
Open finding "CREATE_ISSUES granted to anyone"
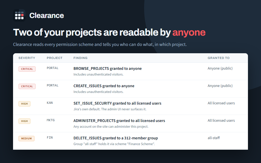point(104,86)
